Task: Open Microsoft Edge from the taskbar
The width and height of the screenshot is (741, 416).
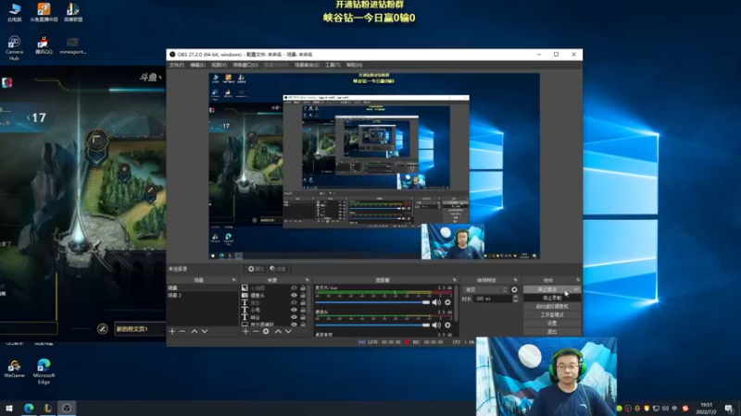Action: (x=29, y=408)
